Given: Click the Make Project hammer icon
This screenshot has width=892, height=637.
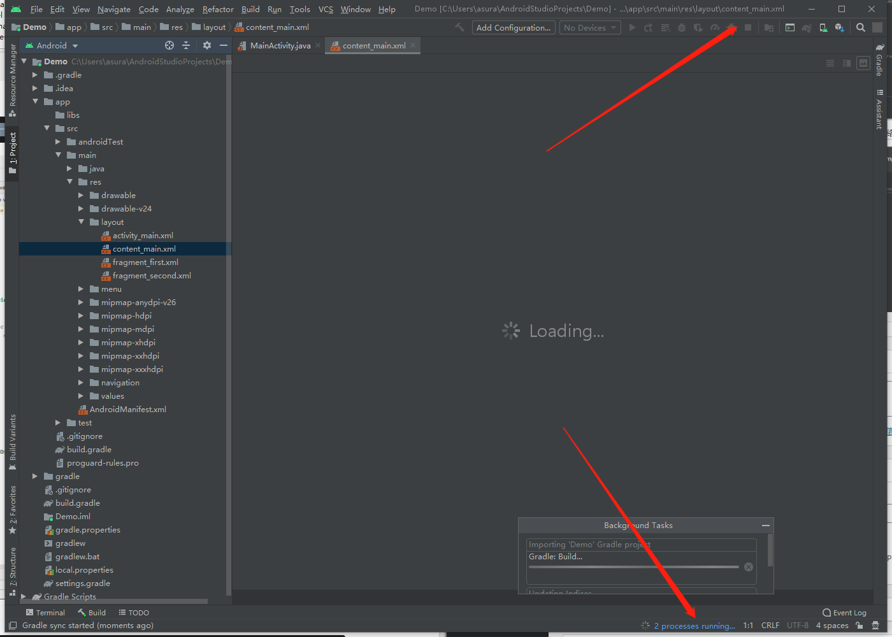Looking at the screenshot, I should coord(459,27).
